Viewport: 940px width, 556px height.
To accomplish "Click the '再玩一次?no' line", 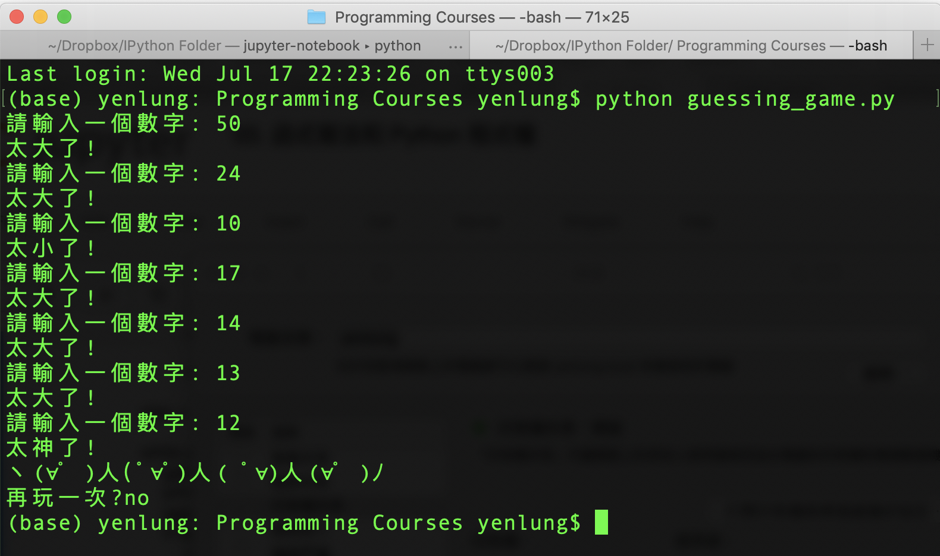I will 78,498.
